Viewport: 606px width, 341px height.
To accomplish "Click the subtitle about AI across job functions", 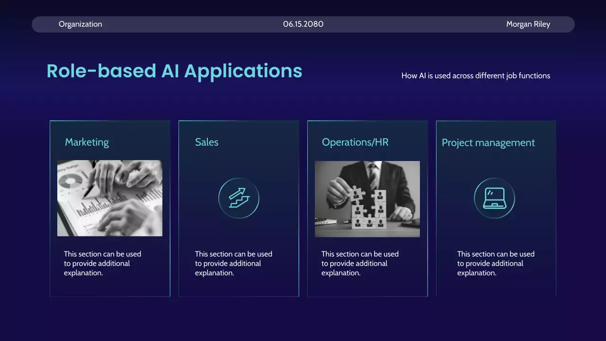I will (x=475, y=76).
